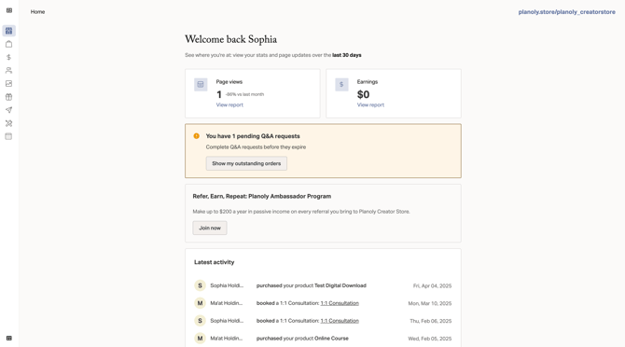Open the crossed tools icon in sidebar

8,123
